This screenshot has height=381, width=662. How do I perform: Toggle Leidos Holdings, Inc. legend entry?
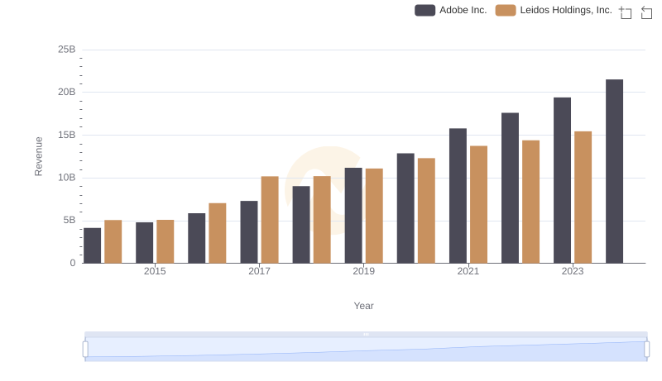[x=554, y=10]
